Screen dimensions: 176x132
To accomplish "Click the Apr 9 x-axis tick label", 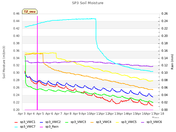I will tap(77, 114).
